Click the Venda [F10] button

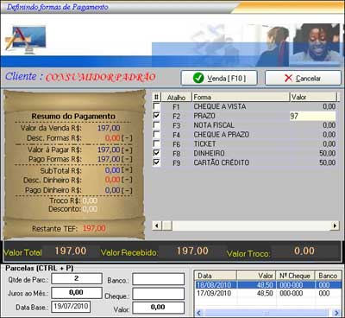(219, 78)
